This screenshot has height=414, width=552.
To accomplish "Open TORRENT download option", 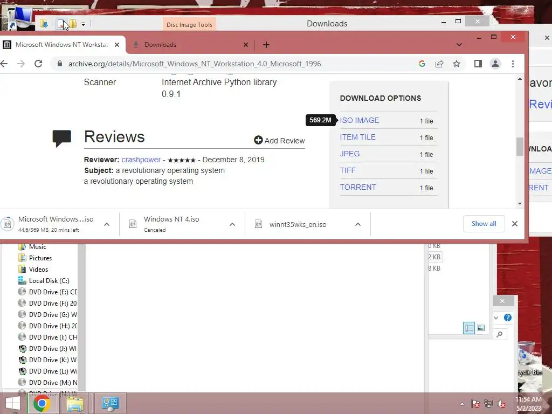I will pos(358,187).
